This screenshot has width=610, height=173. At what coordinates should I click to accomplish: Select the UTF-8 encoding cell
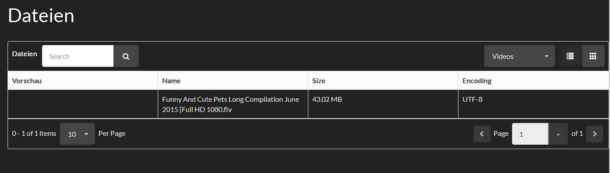(x=472, y=100)
